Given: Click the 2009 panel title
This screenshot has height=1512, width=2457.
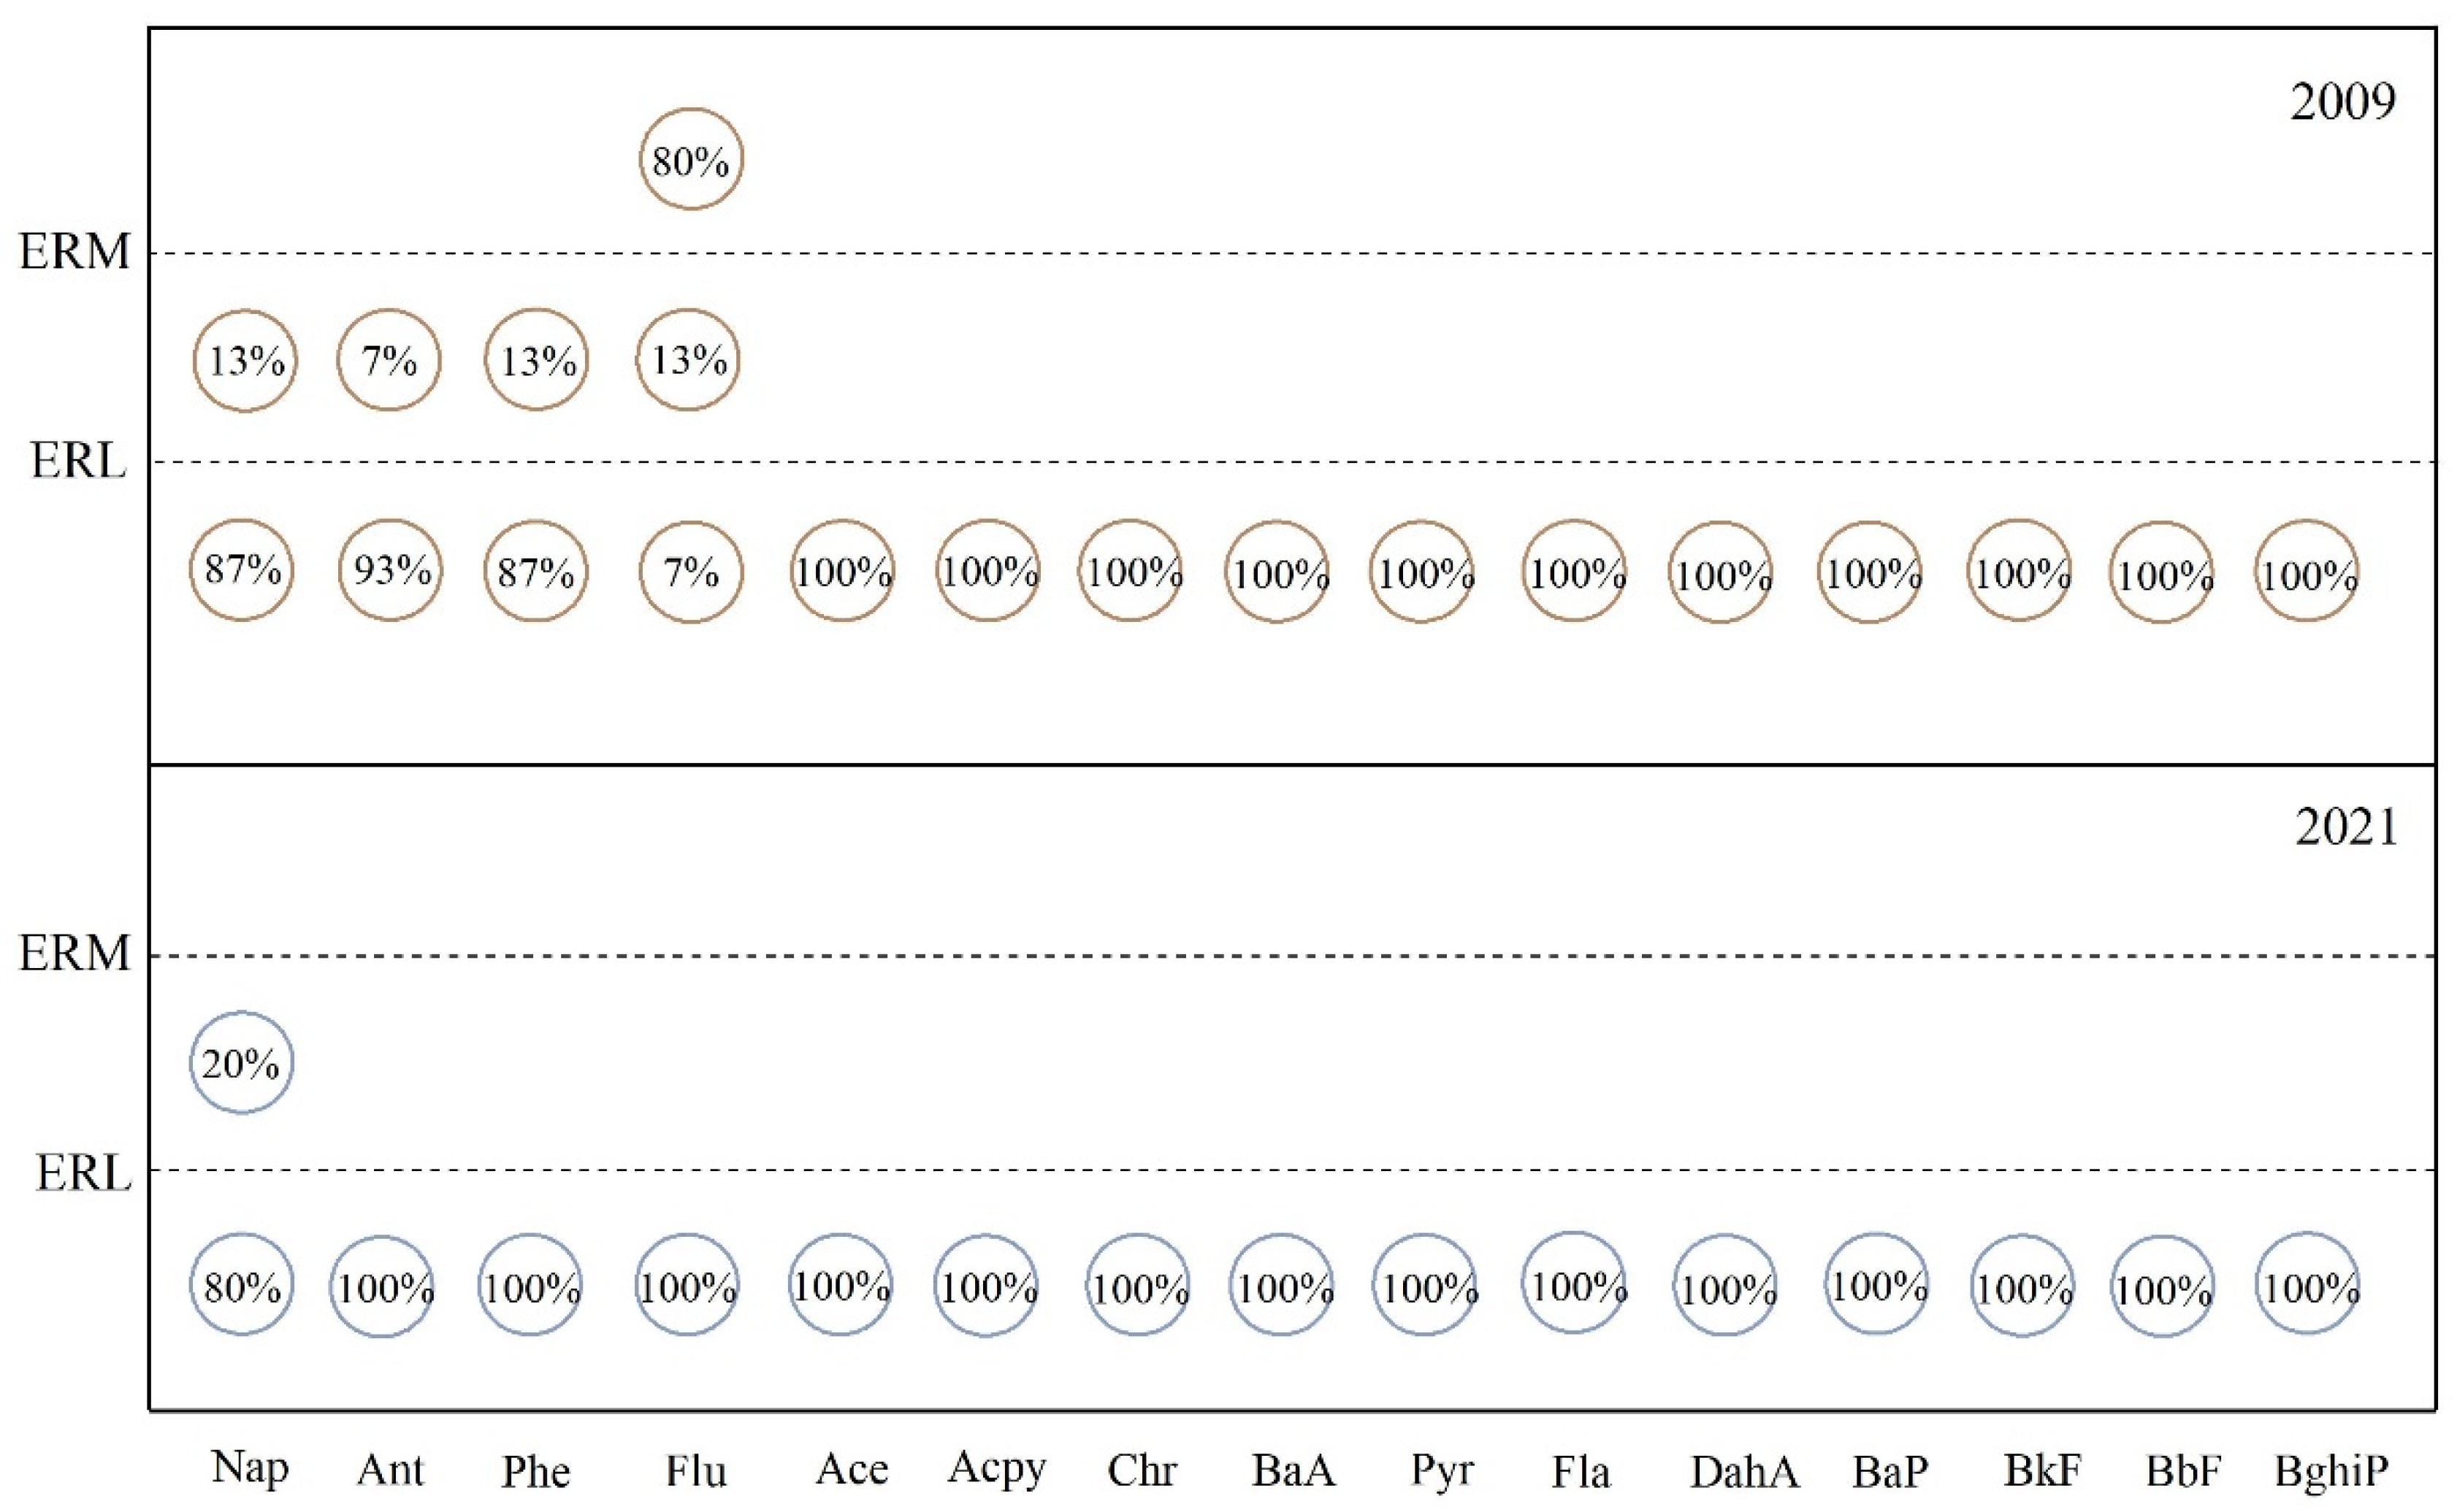Looking at the screenshot, I should [2343, 102].
